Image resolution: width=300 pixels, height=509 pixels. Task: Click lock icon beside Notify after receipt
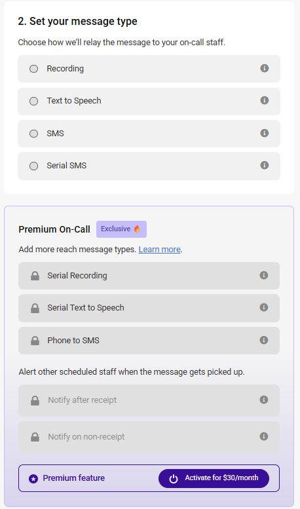(x=35, y=400)
